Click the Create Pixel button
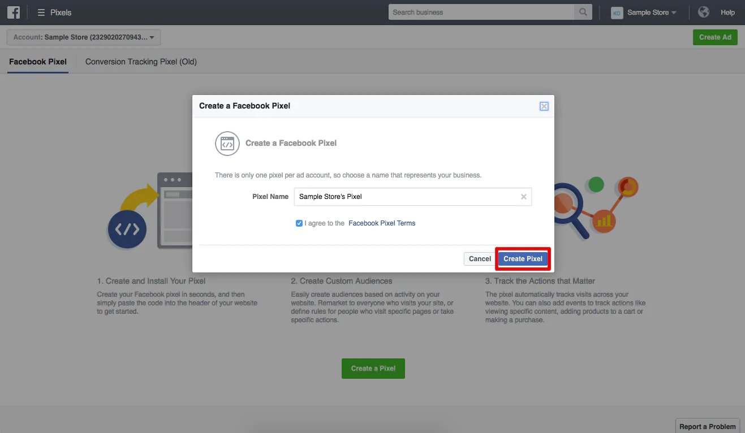Viewport: 745px width, 433px height. click(x=523, y=259)
